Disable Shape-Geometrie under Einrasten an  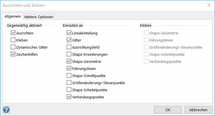tap(69, 61)
